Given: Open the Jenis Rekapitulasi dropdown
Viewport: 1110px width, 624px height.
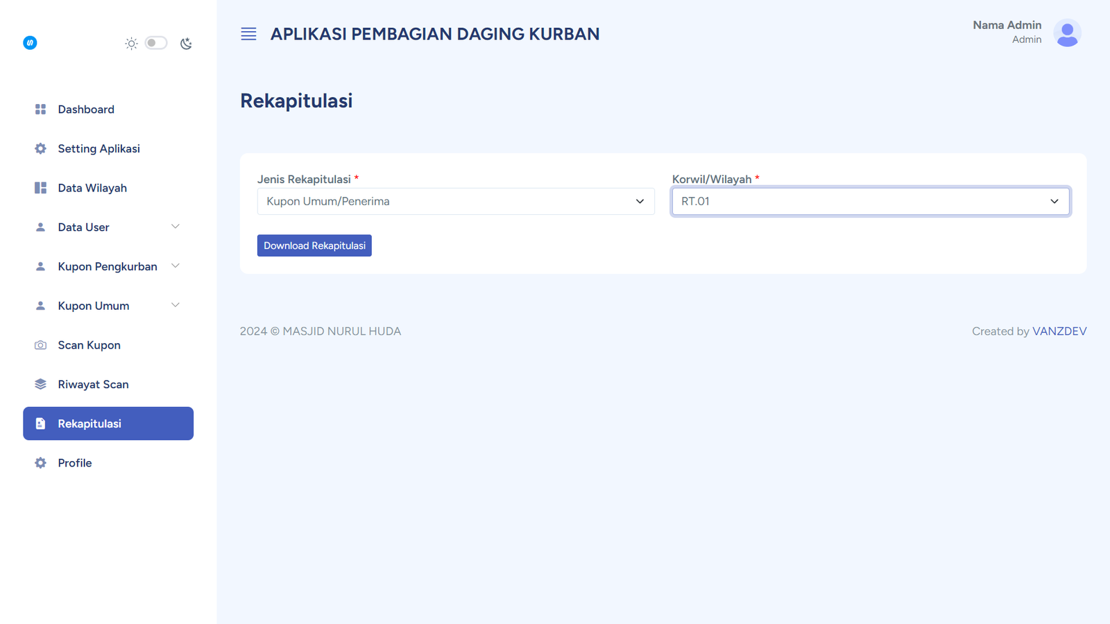Looking at the screenshot, I should tap(455, 202).
